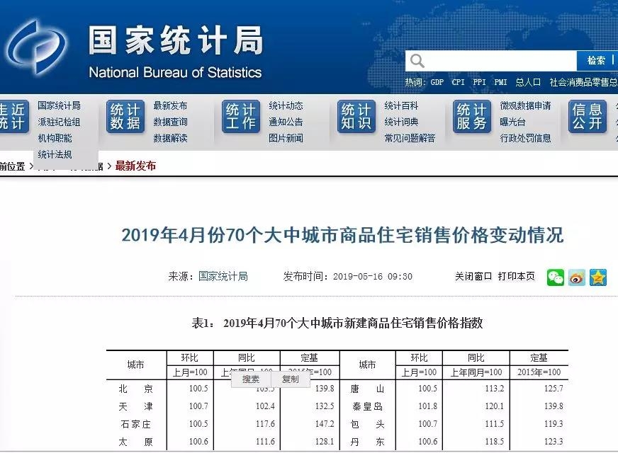Click value 120.1 in 秦皇岛 row
Screen dimensions: 618x453
(x=494, y=406)
